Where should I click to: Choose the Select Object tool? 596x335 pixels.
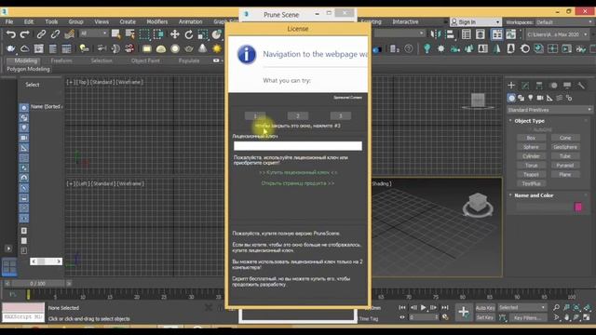pyautogui.click(x=115, y=34)
